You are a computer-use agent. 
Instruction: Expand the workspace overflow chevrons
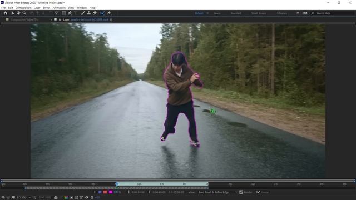coord(298,13)
